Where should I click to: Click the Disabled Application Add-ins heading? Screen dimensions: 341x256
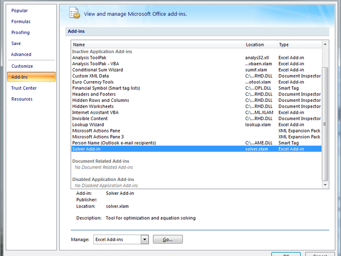click(103, 179)
